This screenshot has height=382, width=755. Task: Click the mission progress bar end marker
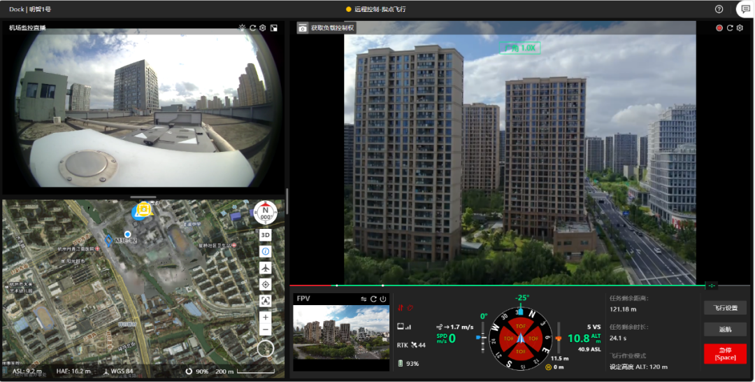pos(712,285)
